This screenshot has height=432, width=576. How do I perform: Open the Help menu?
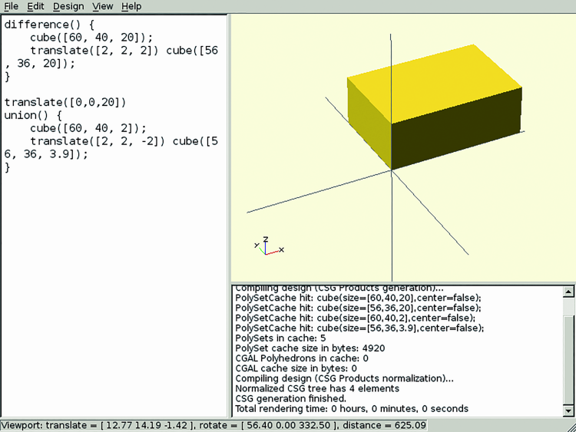pyautogui.click(x=131, y=6)
